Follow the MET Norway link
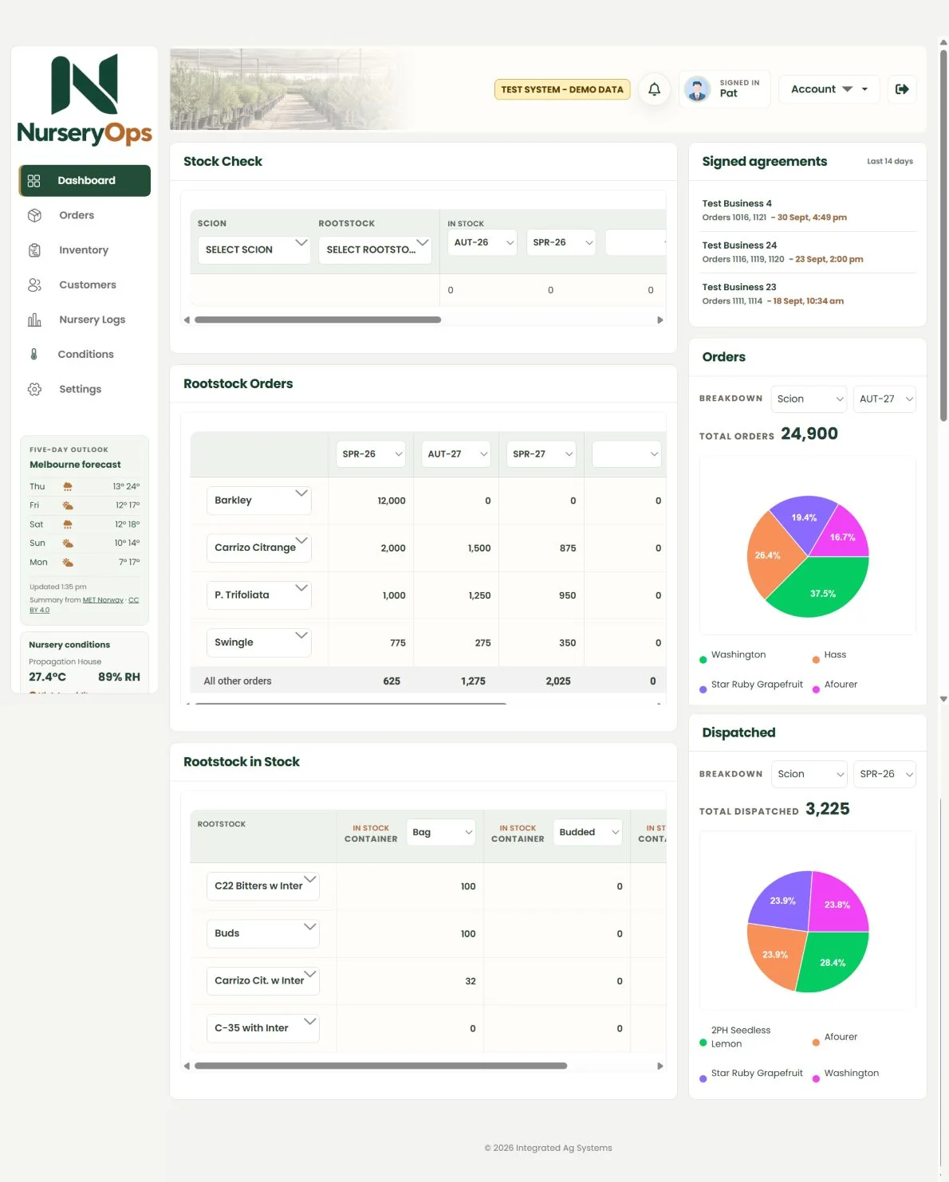The width and height of the screenshot is (949, 1182). pyautogui.click(x=103, y=600)
